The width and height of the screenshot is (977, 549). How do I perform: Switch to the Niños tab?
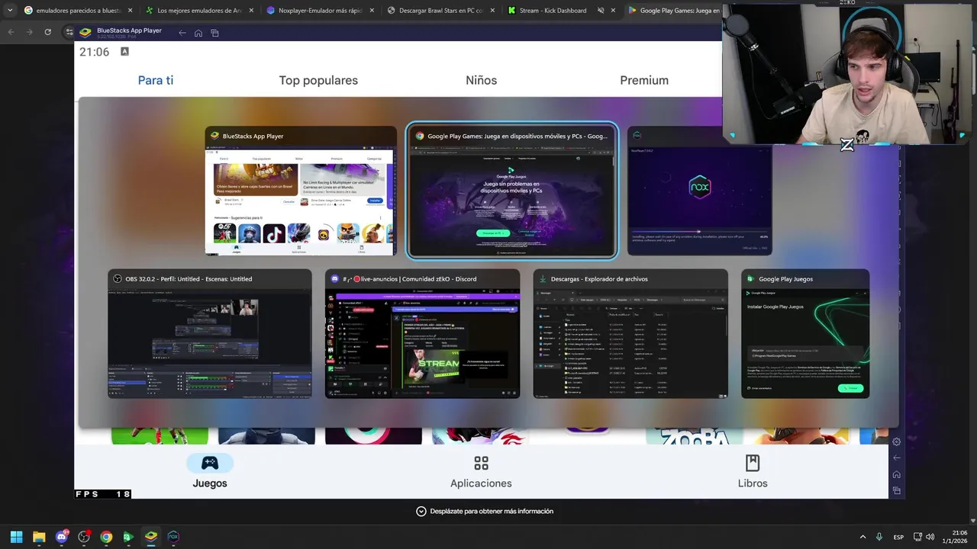tap(481, 80)
